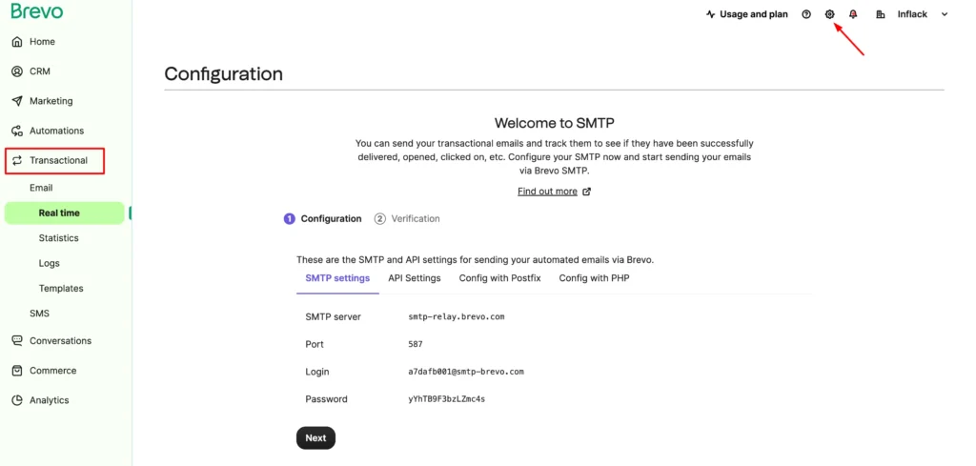Image resolution: width=976 pixels, height=466 pixels.
Task: Click the Login label
Action: 316,372
